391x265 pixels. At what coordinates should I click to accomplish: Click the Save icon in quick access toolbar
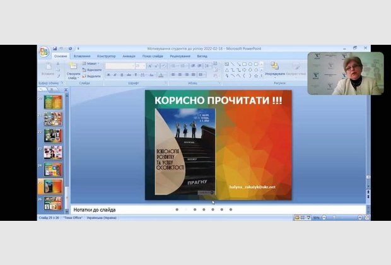click(55, 48)
